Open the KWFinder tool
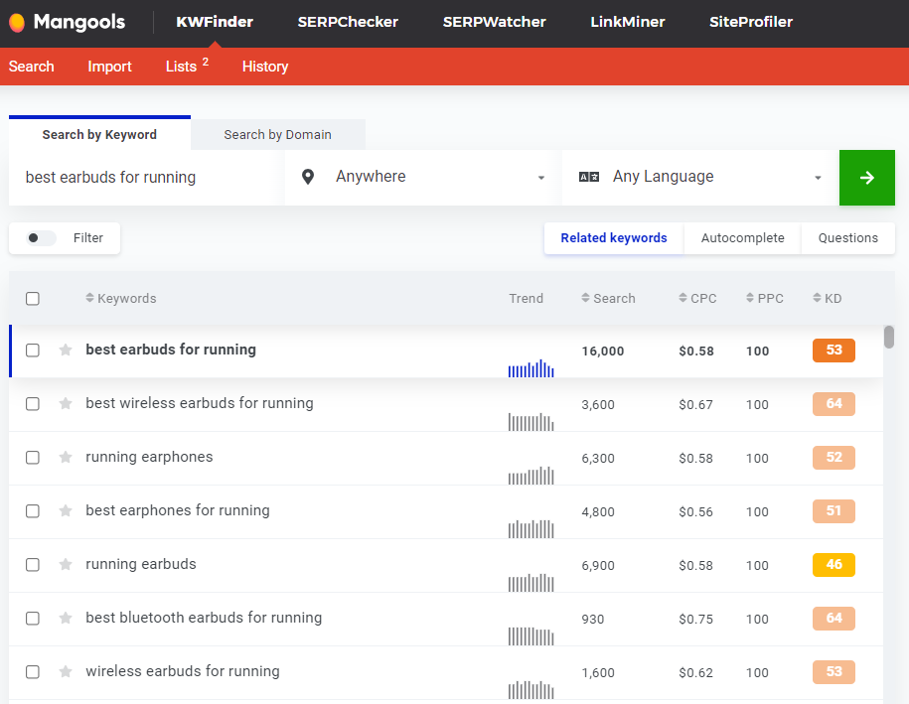Image resolution: width=909 pixels, height=704 pixels. 215,22
